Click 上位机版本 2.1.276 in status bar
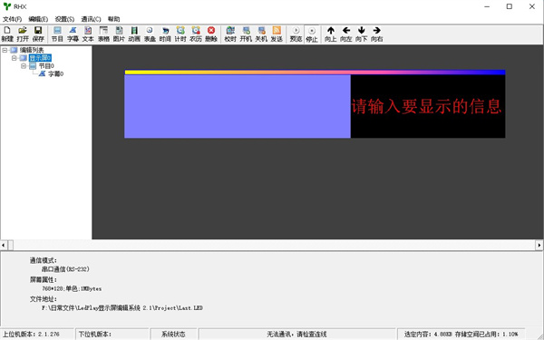544x340 pixels. (x=31, y=334)
